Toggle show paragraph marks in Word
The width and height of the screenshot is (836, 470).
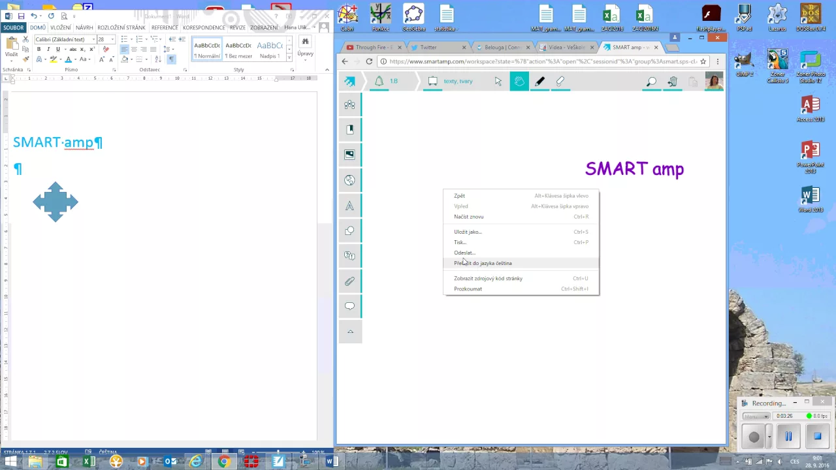pyautogui.click(x=171, y=59)
